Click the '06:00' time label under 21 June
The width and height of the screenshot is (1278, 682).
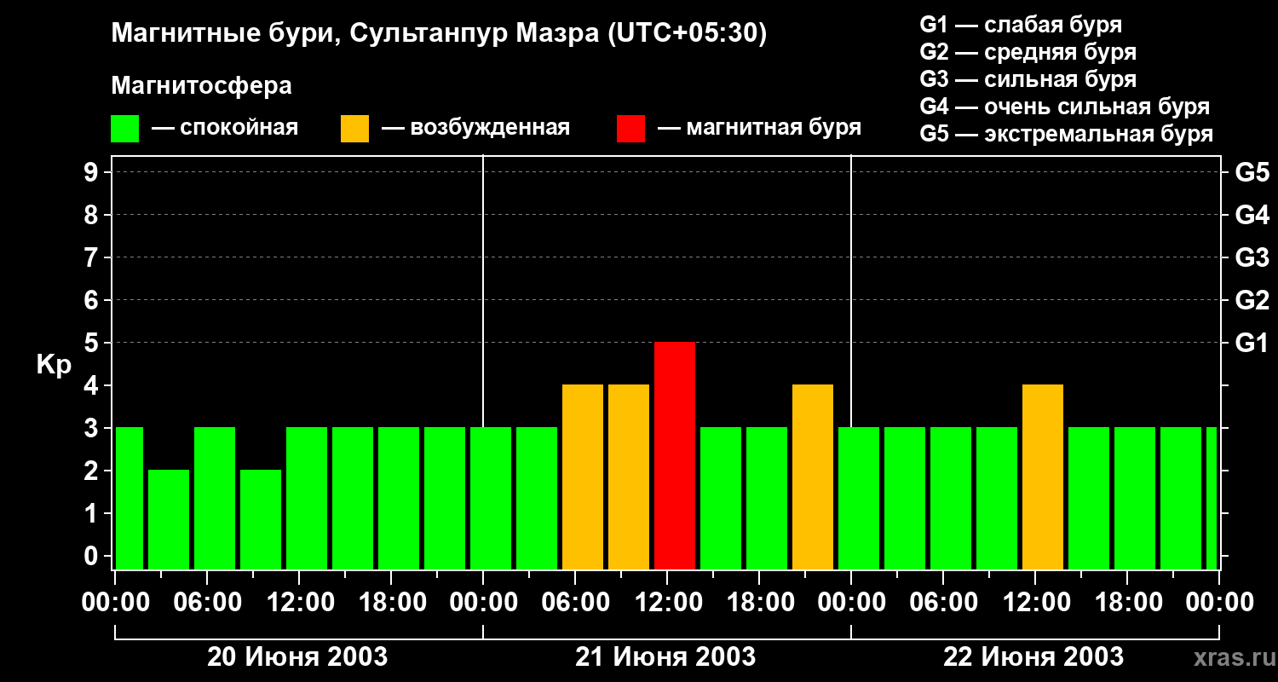[576, 603]
